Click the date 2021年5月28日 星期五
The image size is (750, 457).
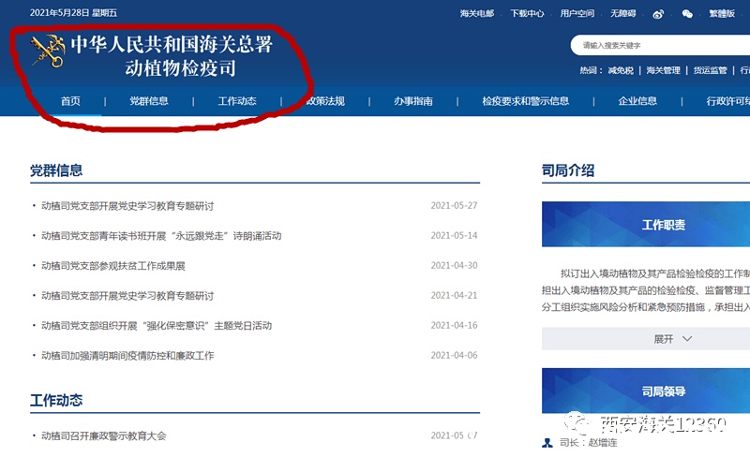click(73, 13)
